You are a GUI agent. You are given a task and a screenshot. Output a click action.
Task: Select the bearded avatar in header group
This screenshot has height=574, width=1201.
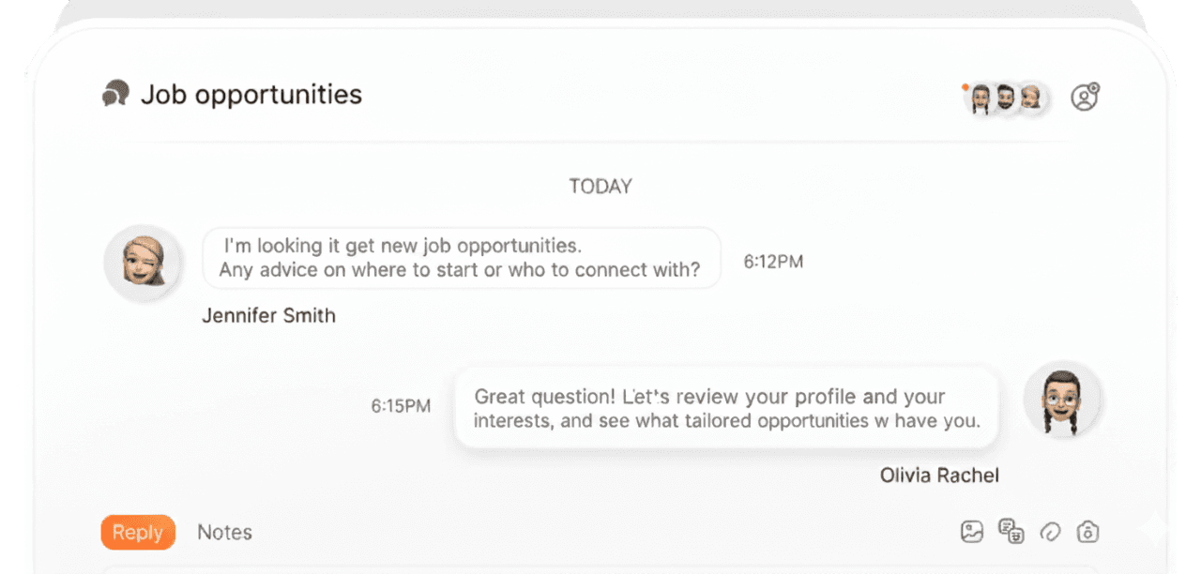pos(1005,98)
